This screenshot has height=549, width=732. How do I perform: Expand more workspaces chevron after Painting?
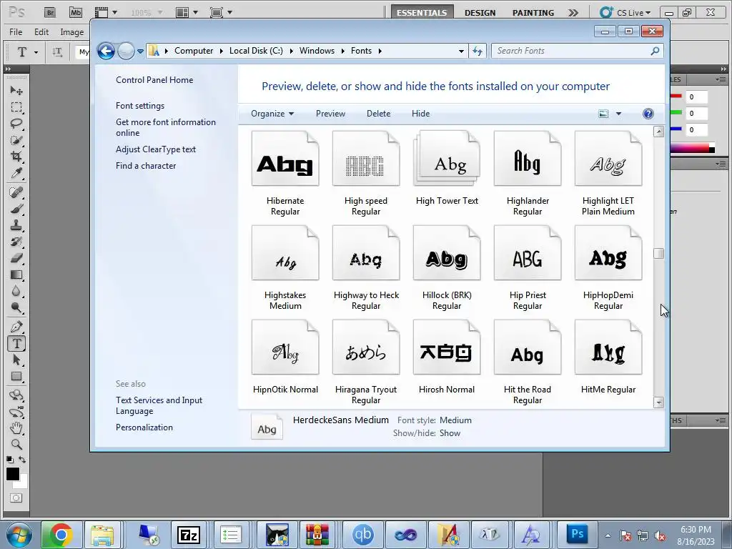(573, 13)
